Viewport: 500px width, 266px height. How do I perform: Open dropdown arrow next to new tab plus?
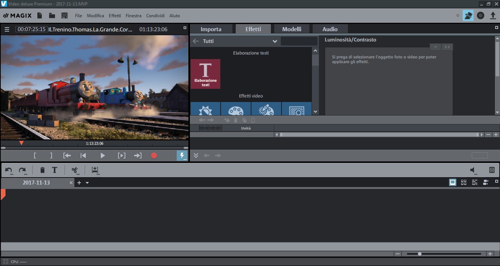(87, 183)
